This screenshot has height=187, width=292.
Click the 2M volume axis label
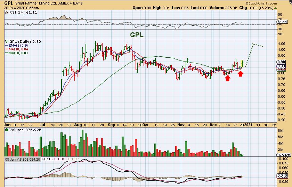tap(281, 150)
